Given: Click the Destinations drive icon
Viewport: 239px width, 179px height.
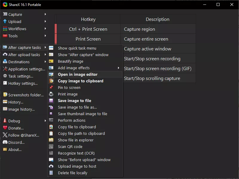Looking at the screenshot, I should click(5, 61).
